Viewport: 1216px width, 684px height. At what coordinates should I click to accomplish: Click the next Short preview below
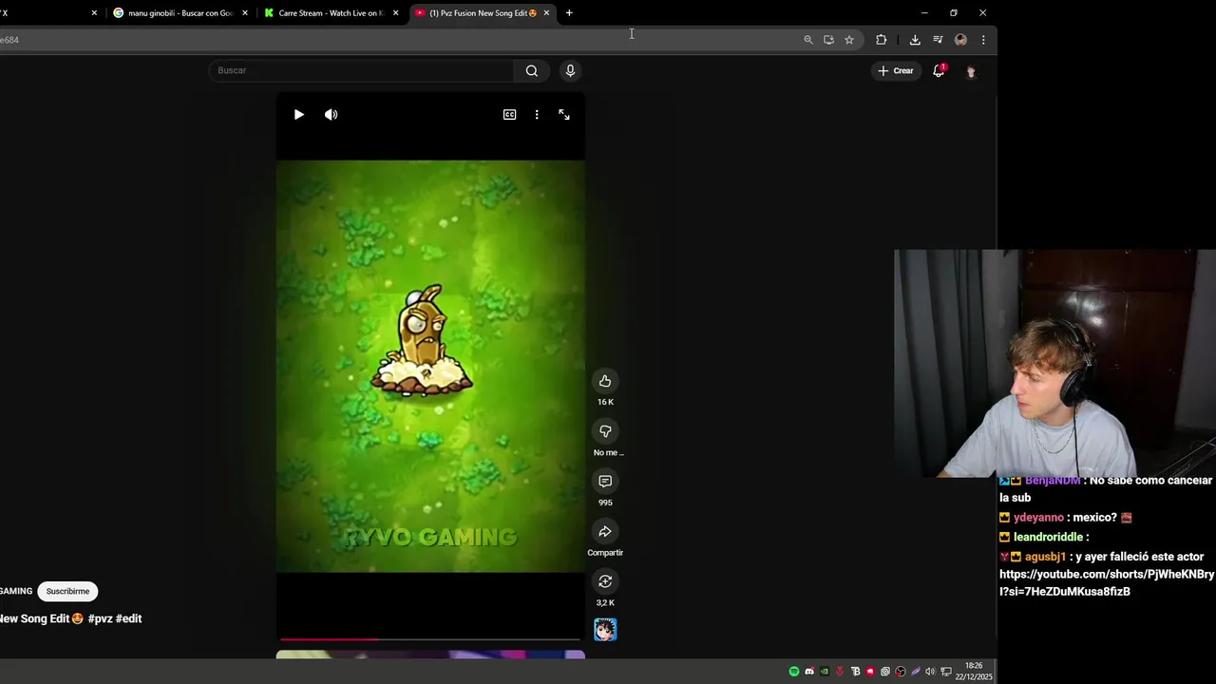[x=430, y=655]
